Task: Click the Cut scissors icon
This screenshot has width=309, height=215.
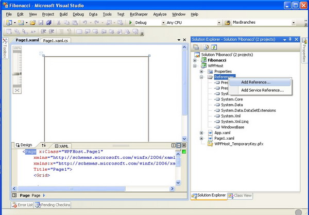Action: 59,23
